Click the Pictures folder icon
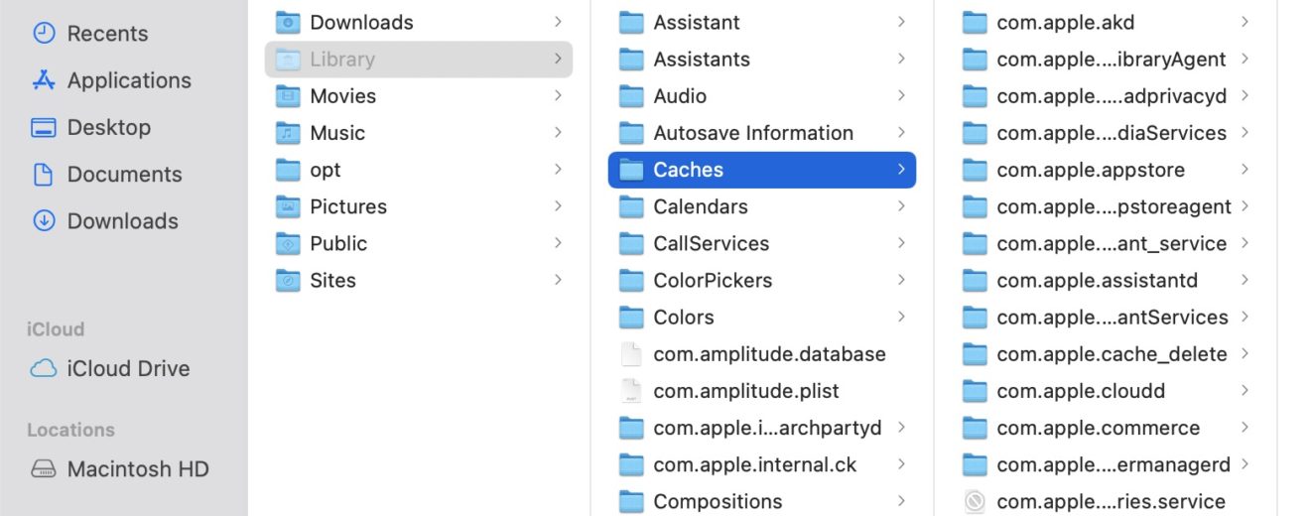Image resolution: width=1310 pixels, height=516 pixels. tap(288, 206)
